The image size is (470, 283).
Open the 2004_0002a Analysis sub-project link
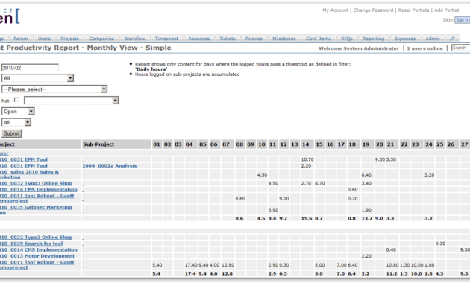pyautogui.click(x=110, y=166)
